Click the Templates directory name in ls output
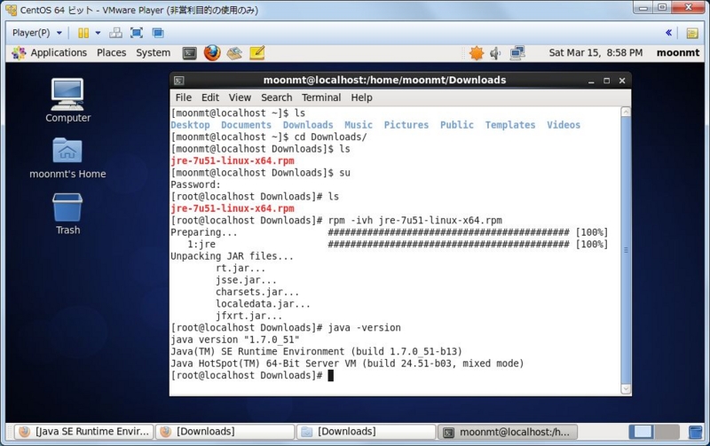Viewport: 710px width, 446px height. tap(509, 125)
